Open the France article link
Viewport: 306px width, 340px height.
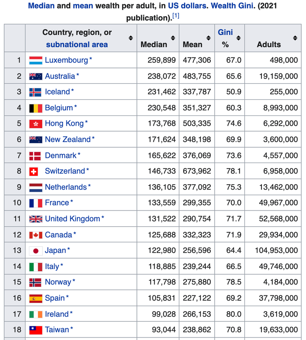57,203
